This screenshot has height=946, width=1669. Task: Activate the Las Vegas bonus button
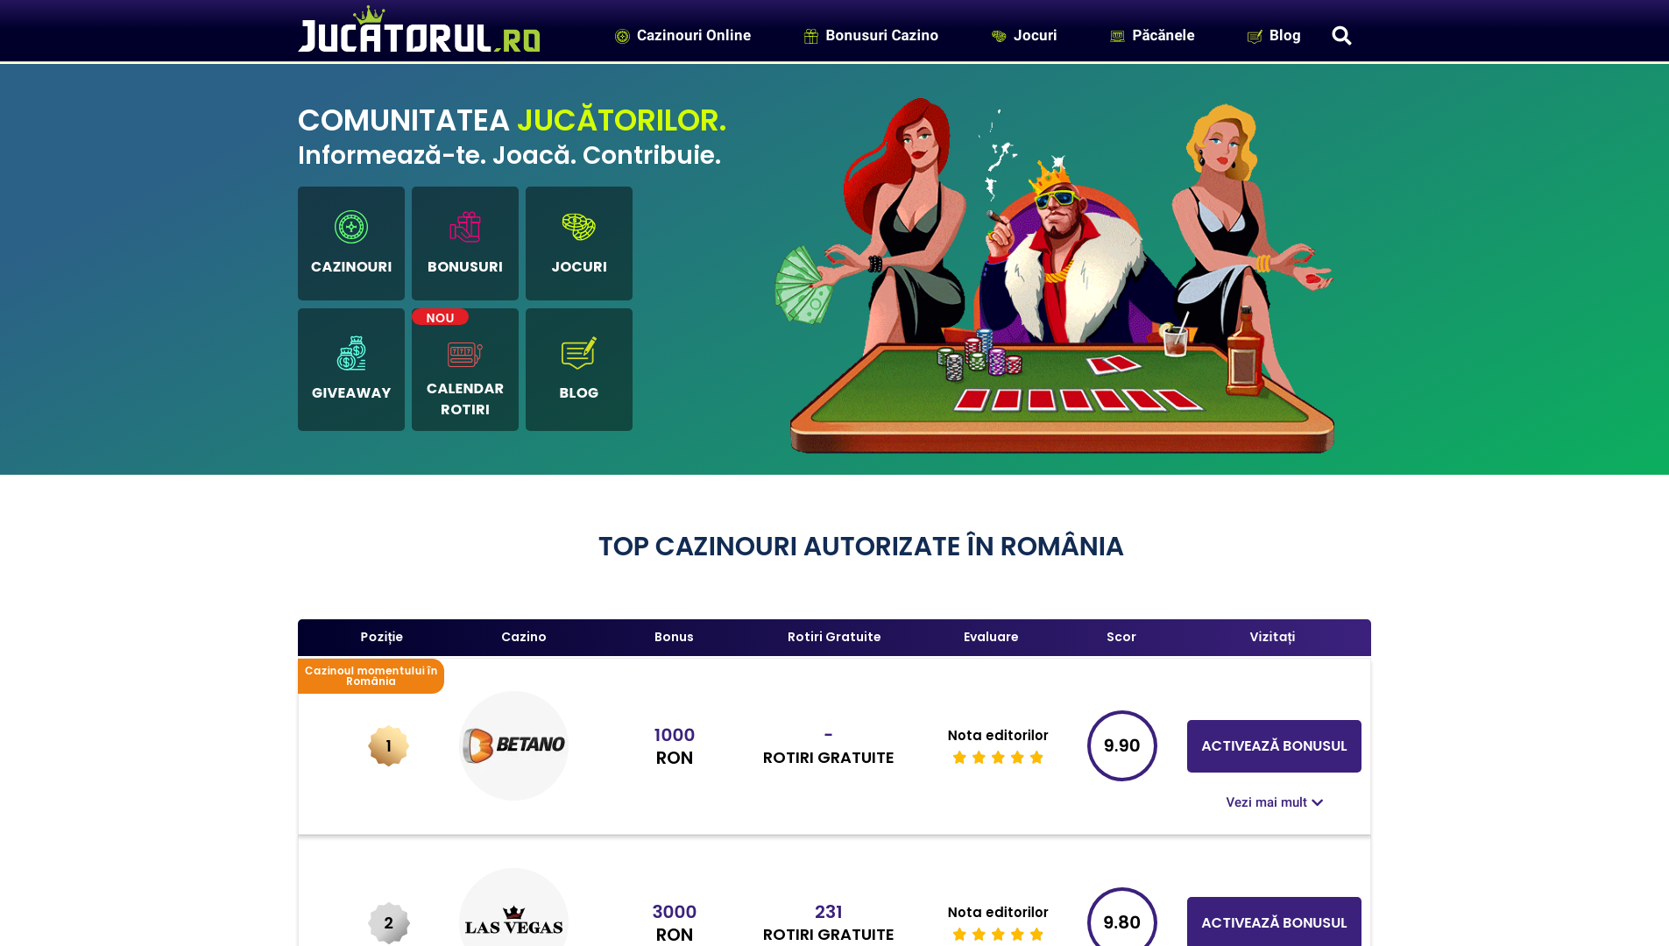(1274, 921)
